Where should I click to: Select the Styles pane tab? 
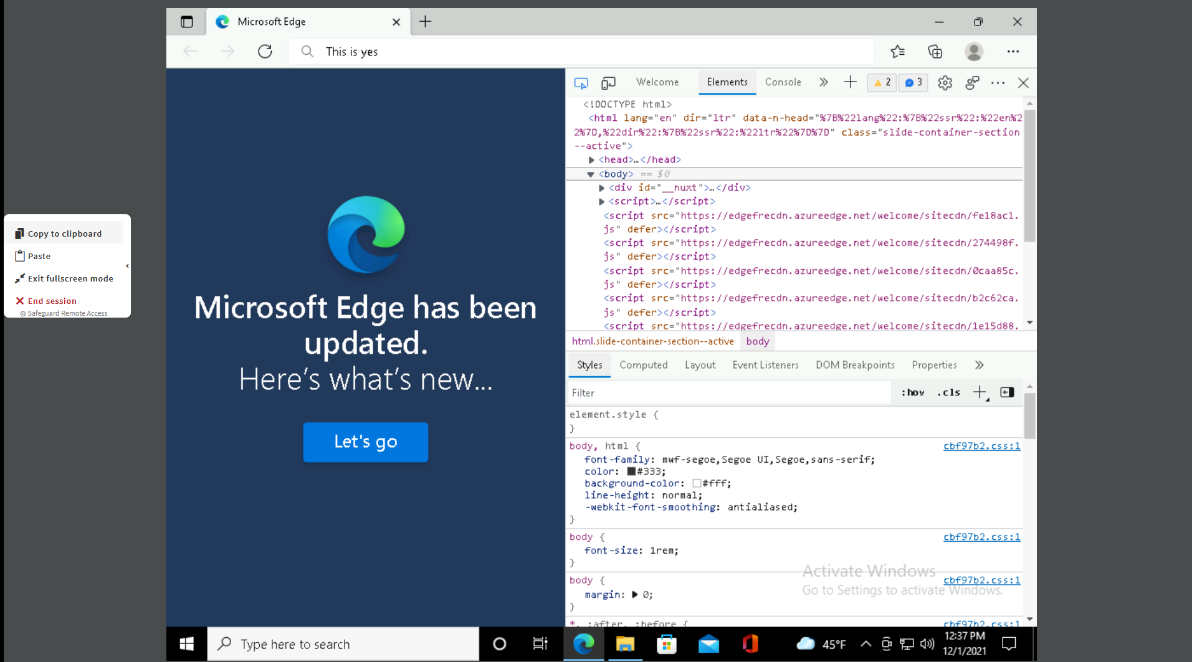(x=589, y=365)
